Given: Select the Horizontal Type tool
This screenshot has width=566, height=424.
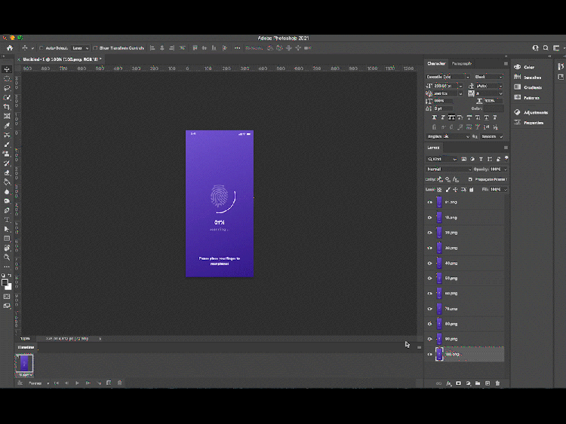Looking at the screenshot, I should (7, 220).
